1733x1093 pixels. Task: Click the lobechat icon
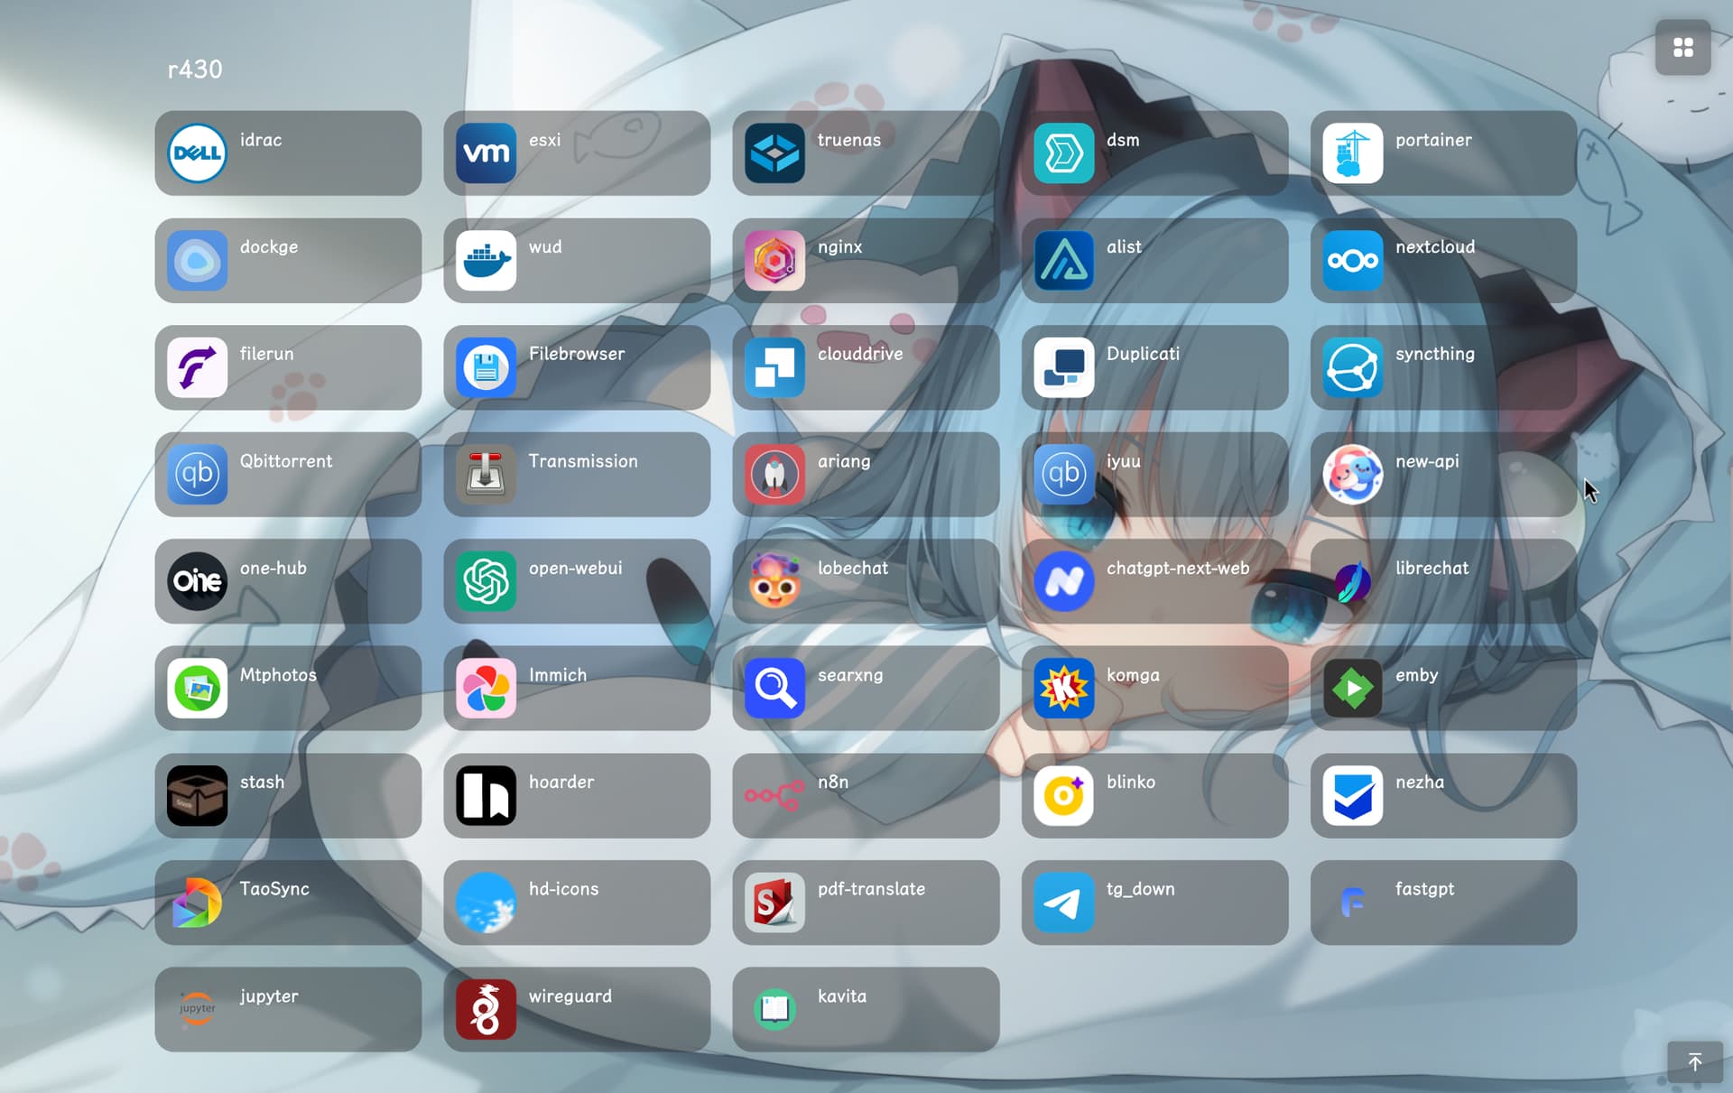(x=774, y=581)
